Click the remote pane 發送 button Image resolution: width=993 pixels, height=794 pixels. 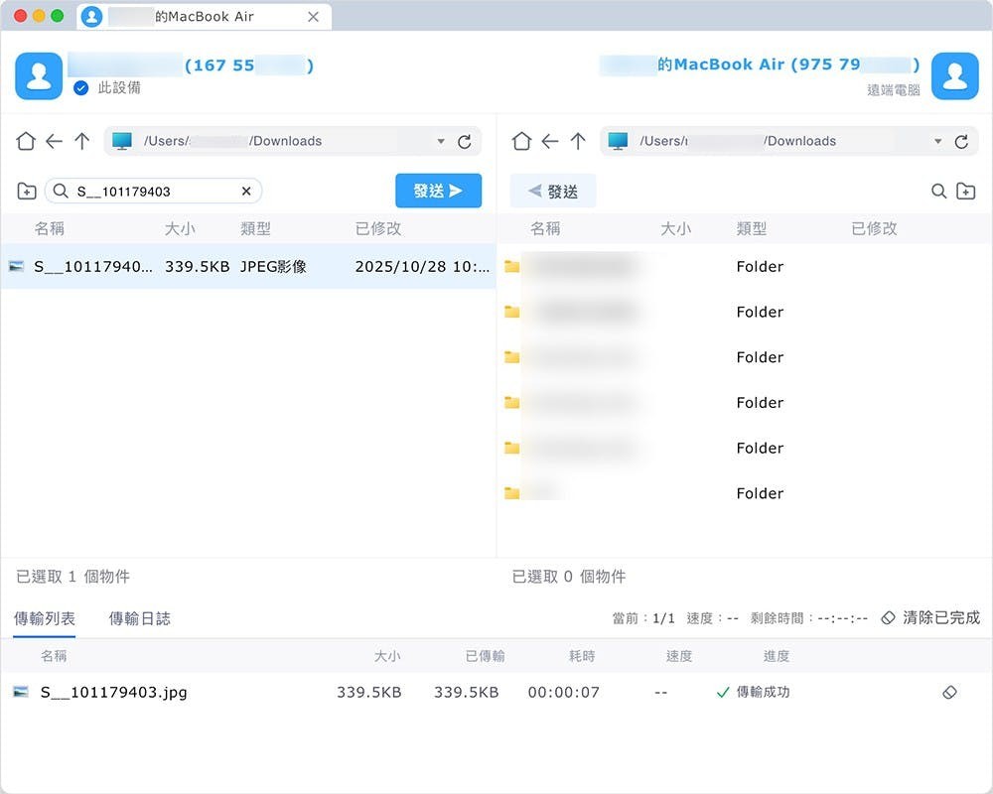(x=553, y=192)
